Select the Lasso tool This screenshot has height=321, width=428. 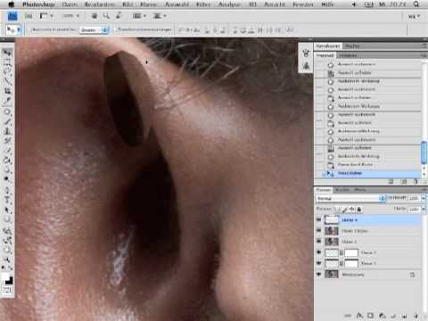pos(7,71)
